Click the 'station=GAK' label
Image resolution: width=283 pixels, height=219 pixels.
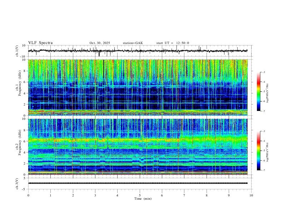coord(133,43)
